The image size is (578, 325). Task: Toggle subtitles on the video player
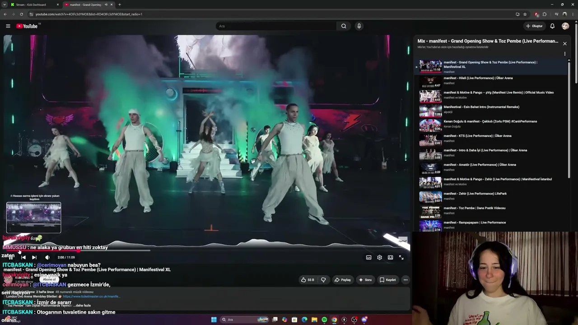click(368, 257)
